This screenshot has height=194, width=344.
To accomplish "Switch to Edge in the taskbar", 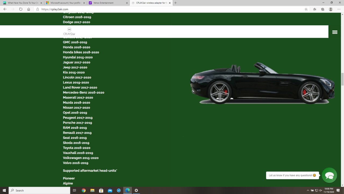I will click(128, 190).
